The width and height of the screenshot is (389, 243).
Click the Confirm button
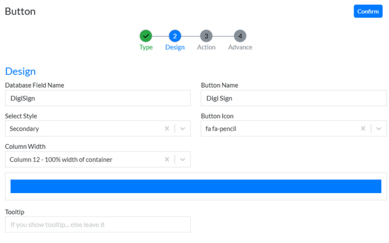(x=368, y=11)
